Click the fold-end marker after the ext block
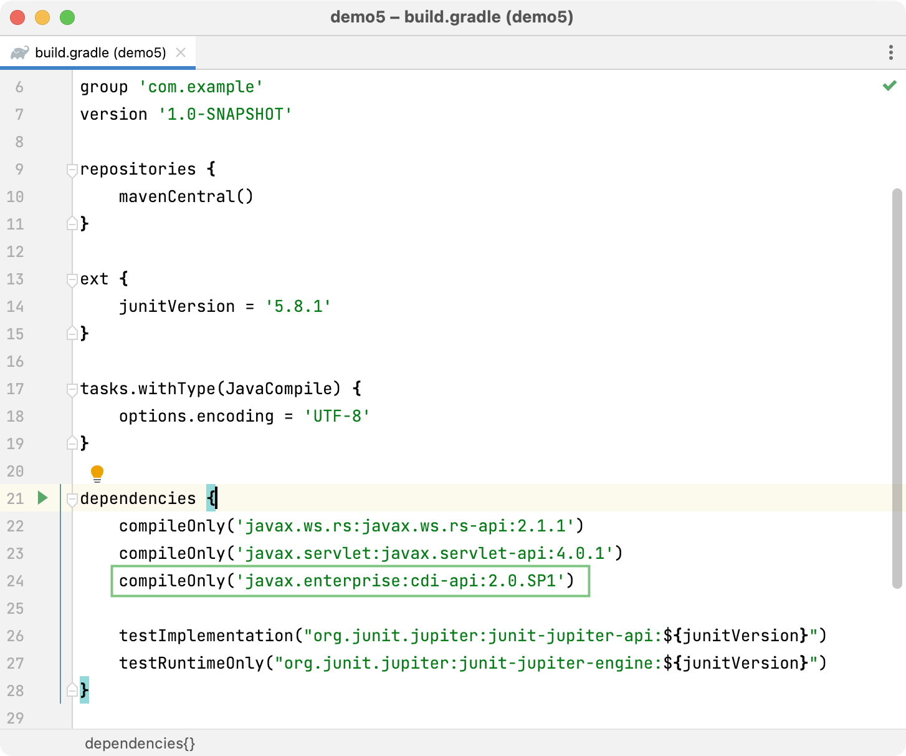The image size is (906, 756). [71, 334]
